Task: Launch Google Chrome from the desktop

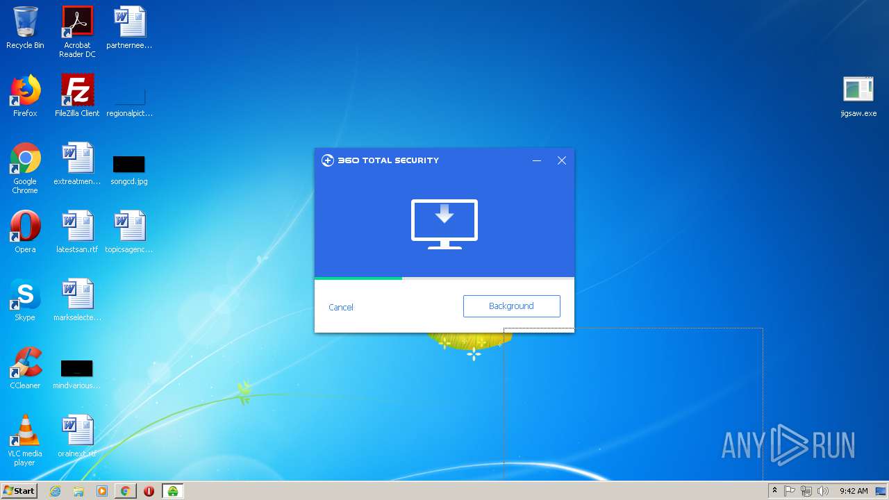Action: (25, 168)
